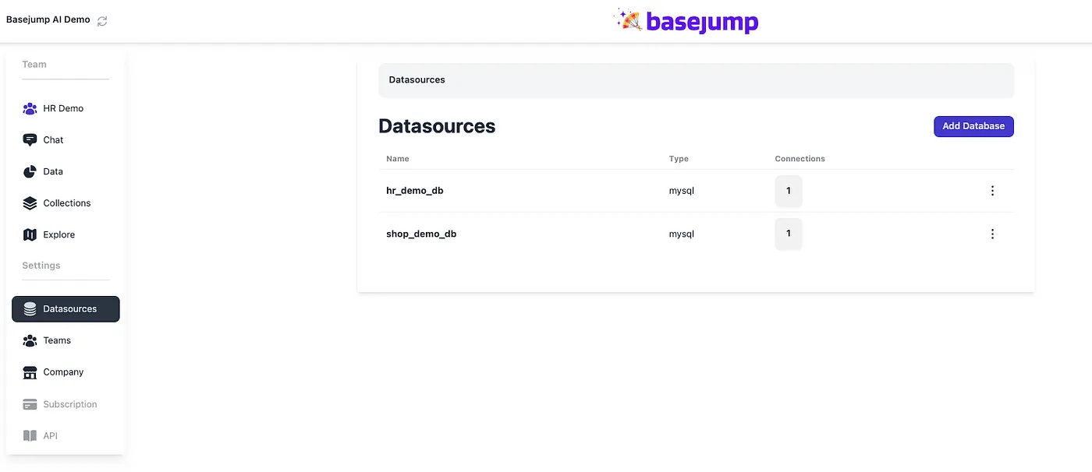Select Explore in the sidebar
This screenshot has width=1092, height=472.
click(x=59, y=234)
